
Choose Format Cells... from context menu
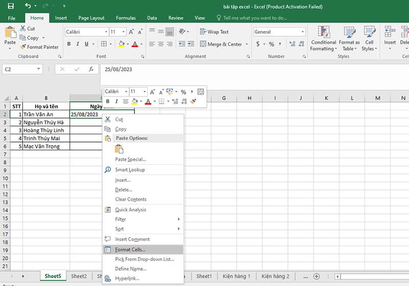coord(143,250)
